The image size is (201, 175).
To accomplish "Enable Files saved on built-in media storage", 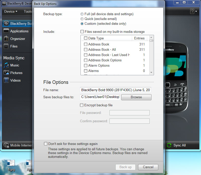I will 82,32.
